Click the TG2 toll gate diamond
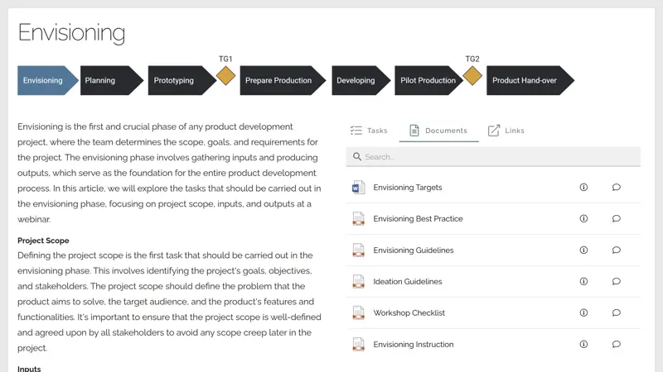This screenshot has height=372, width=663. (x=472, y=76)
